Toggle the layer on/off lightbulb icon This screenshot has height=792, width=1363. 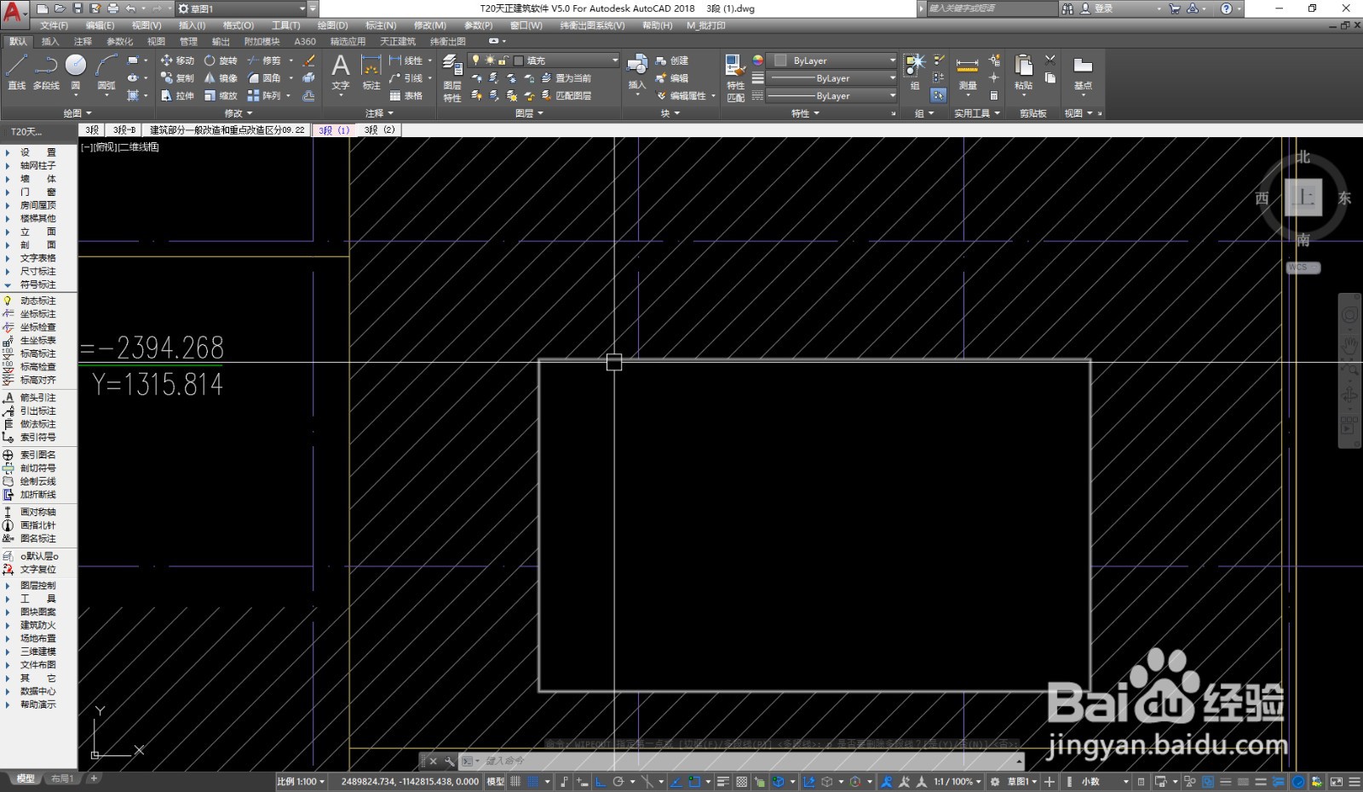[476, 60]
